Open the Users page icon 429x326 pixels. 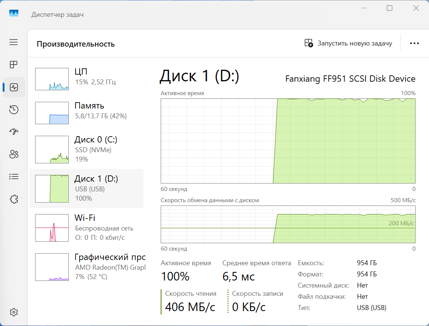[13, 154]
